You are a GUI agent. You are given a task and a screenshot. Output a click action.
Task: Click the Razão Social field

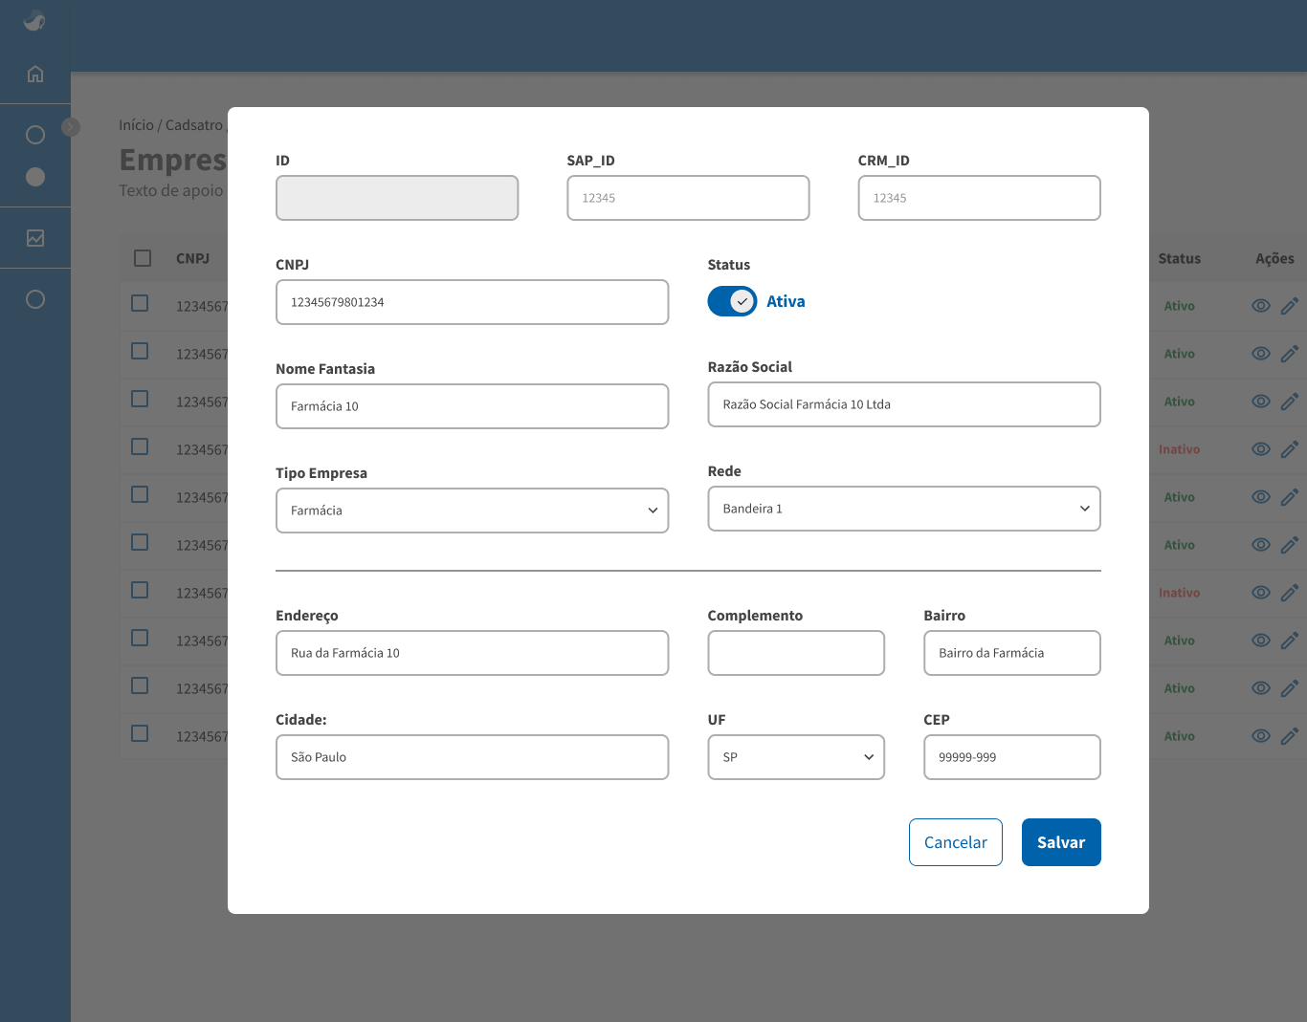(x=904, y=404)
